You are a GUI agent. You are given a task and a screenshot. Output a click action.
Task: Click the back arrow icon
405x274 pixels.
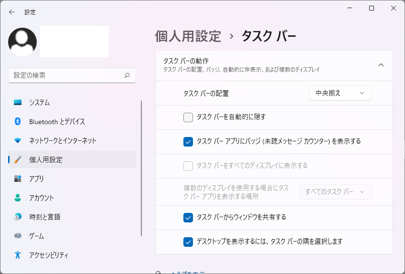tap(11, 12)
